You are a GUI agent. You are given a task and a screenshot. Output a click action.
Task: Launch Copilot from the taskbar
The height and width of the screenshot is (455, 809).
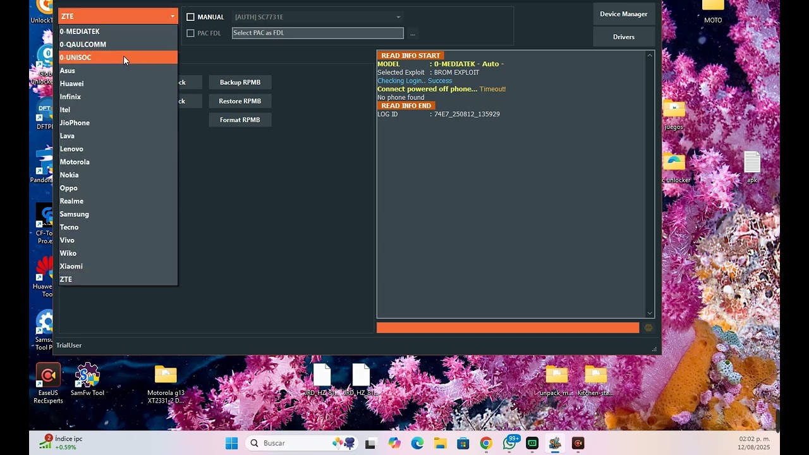point(394,443)
